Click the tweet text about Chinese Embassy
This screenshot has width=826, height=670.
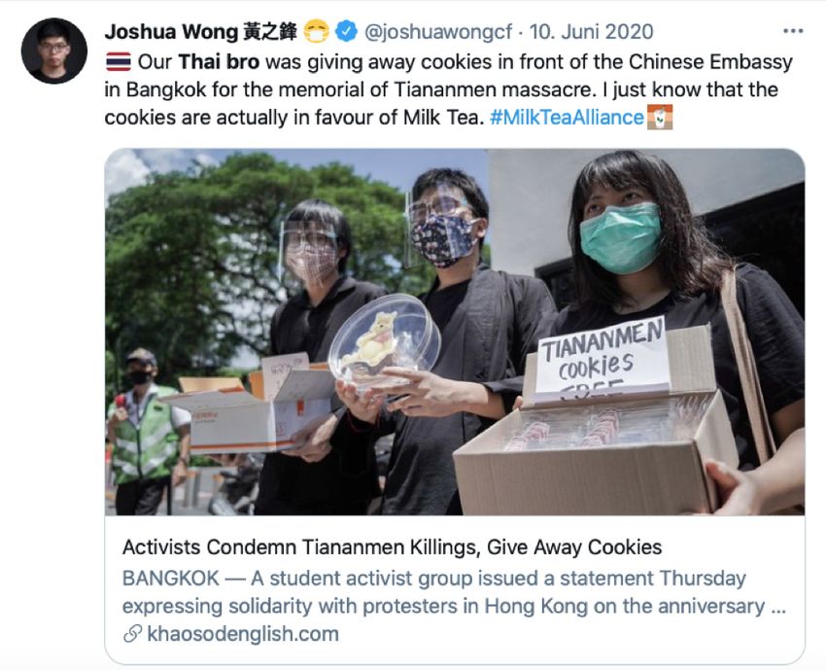448,89
